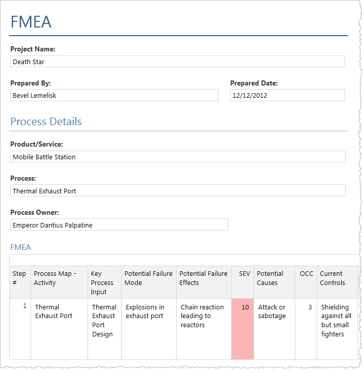
Task: Click the Thermal Exhaust Port Design cell
Action: tap(104, 328)
